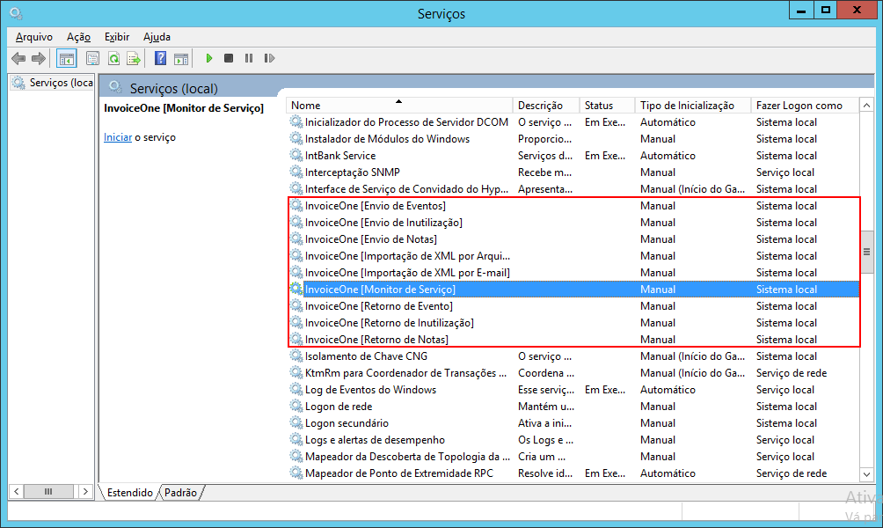Image resolution: width=883 pixels, height=528 pixels.
Task: Click the gear icon beside IntBank Service
Action: tap(296, 156)
